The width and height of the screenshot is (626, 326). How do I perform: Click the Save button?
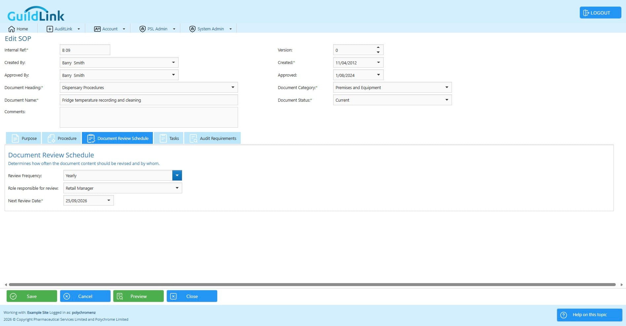pyautogui.click(x=32, y=296)
